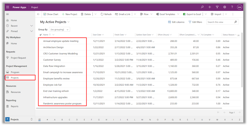
Task: Open the MA user account avatar
Action: [x=239, y=7]
